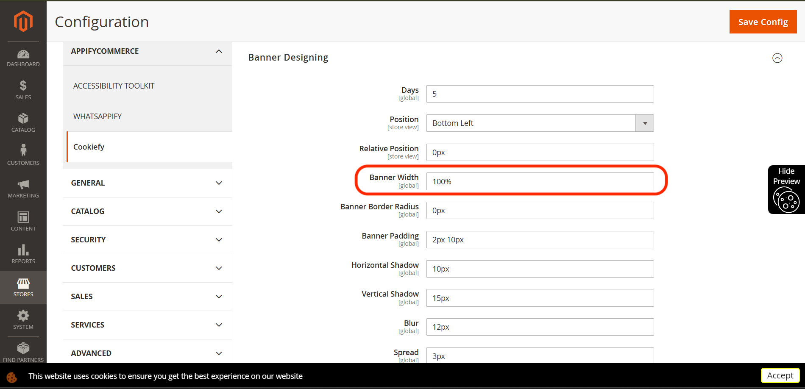Screen dimensions: 805x389
Task: Focus the Blur input field
Action: pos(540,327)
